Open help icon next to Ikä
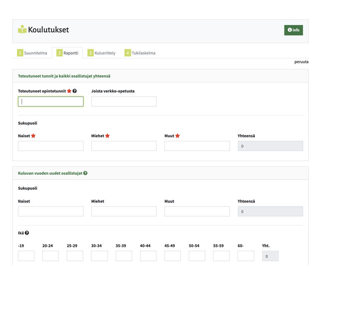The width and height of the screenshot is (338, 319). [27, 233]
